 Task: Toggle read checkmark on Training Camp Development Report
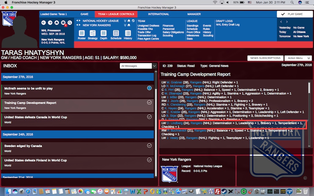pyautogui.click(x=149, y=102)
